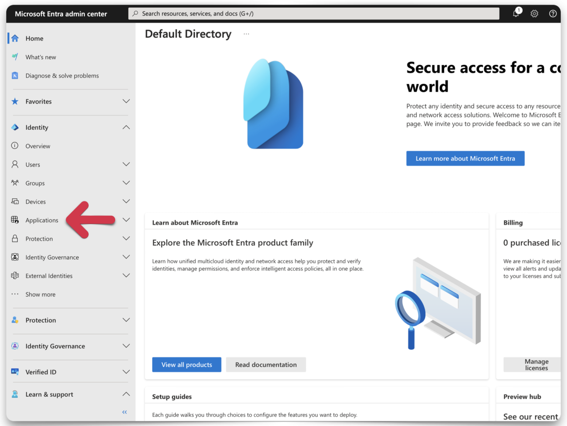The width and height of the screenshot is (567, 426).
Task: Expand the Groups section
Action: coord(126,183)
